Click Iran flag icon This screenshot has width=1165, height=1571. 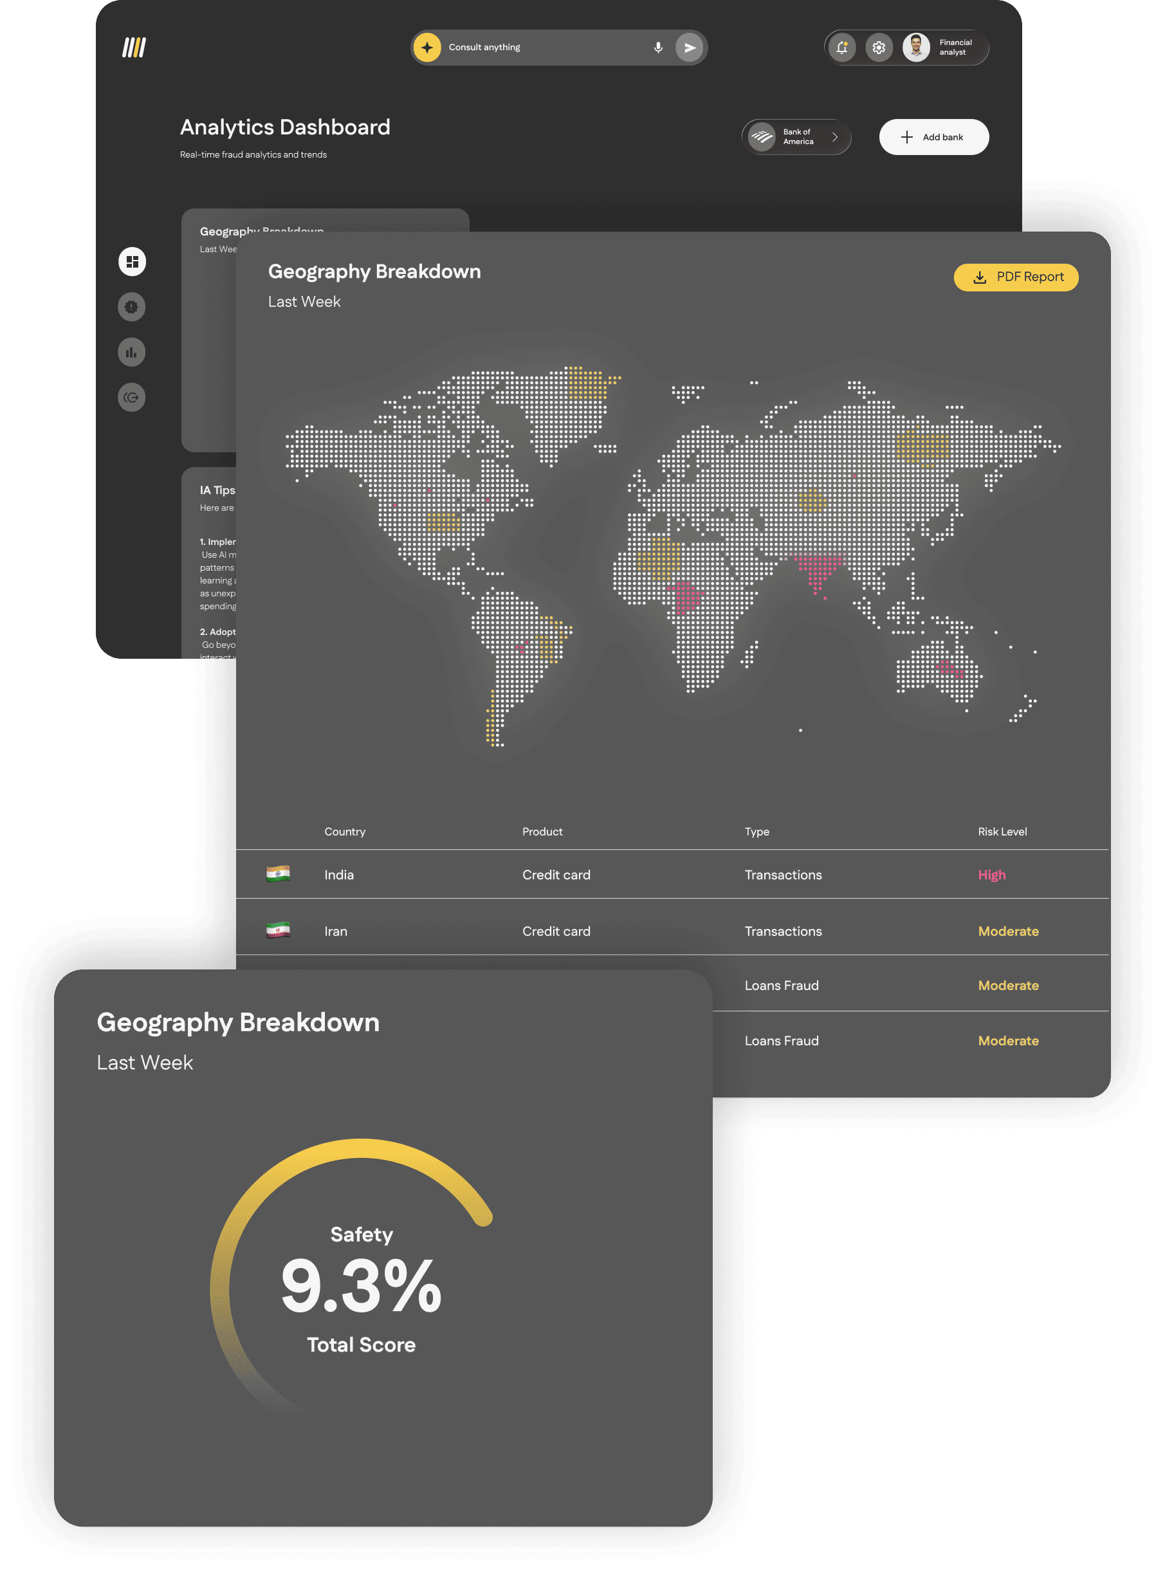[x=278, y=930]
